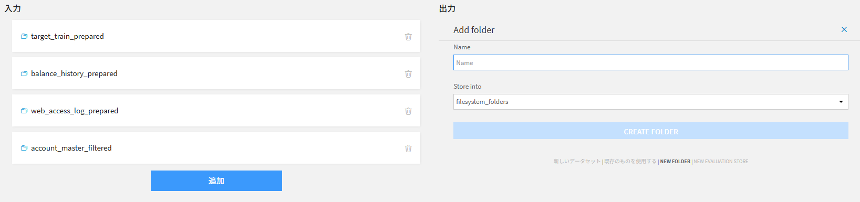Delete the target_train_prepared input
The width and height of the screenshot is (860, 202).
[408, 37]
